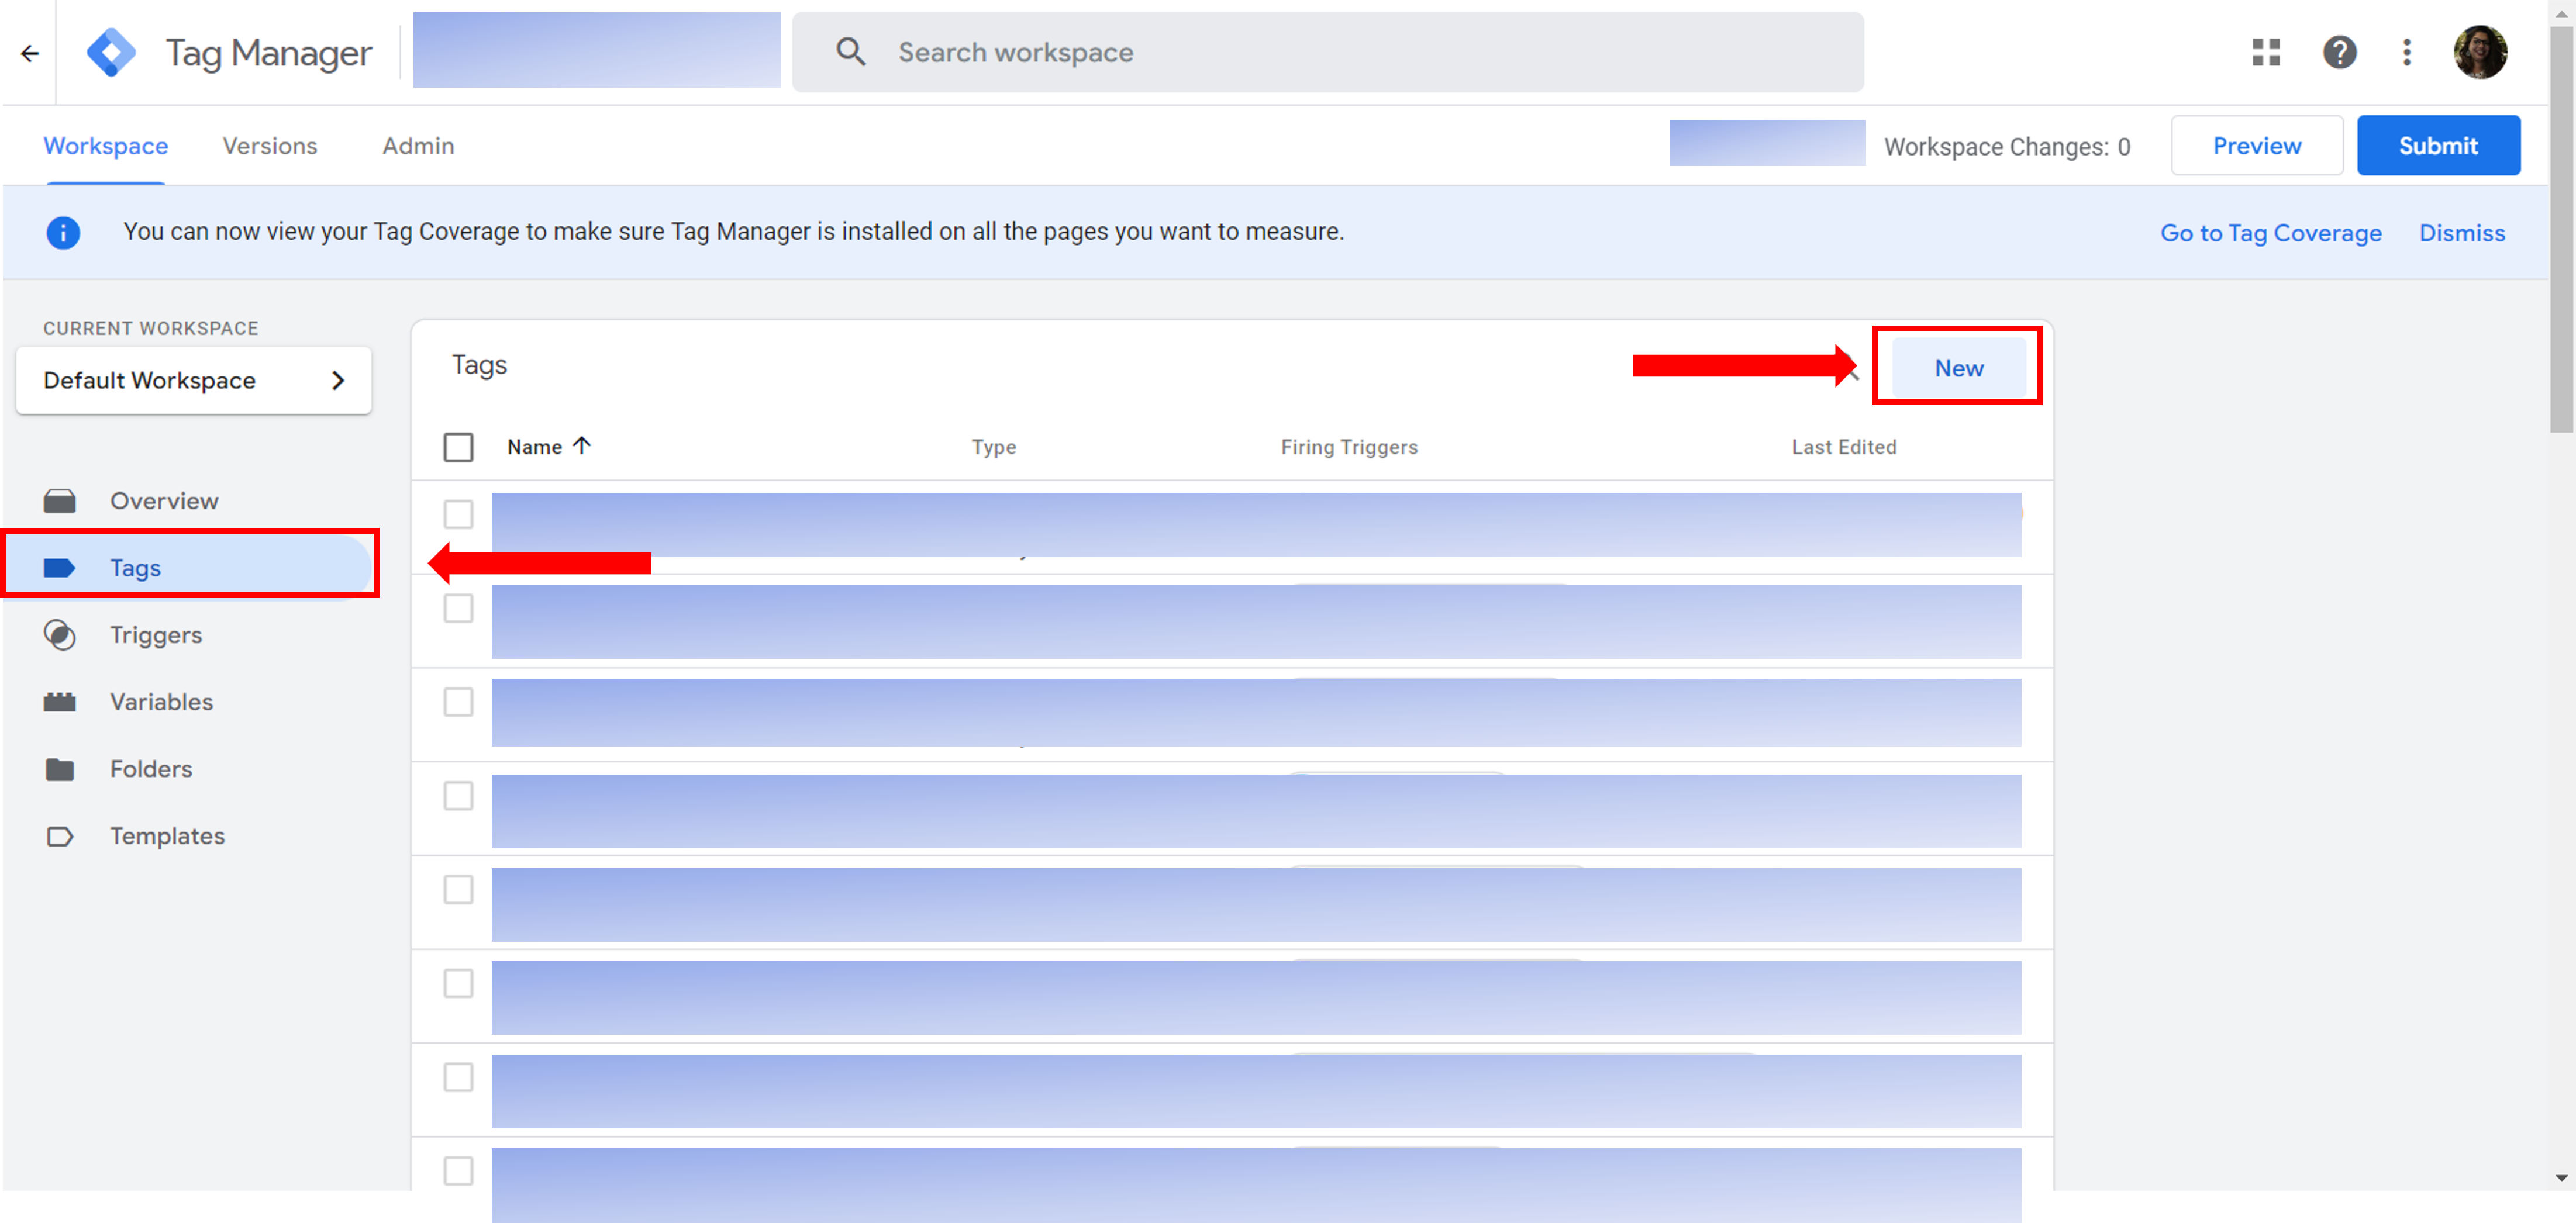This screenshot has width=2576, height=1223.
Task: Click the Workspace Changes: 0 label
Action: (x=2007, y=147)
